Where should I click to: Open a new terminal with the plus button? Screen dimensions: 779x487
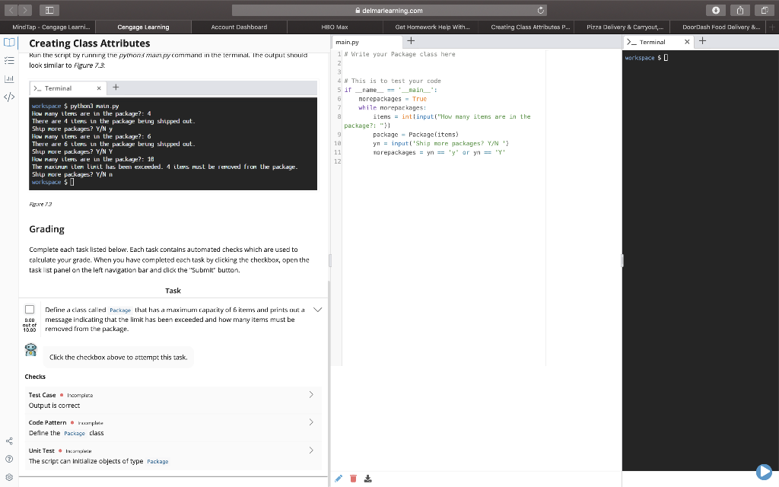(x=701, y=42)
